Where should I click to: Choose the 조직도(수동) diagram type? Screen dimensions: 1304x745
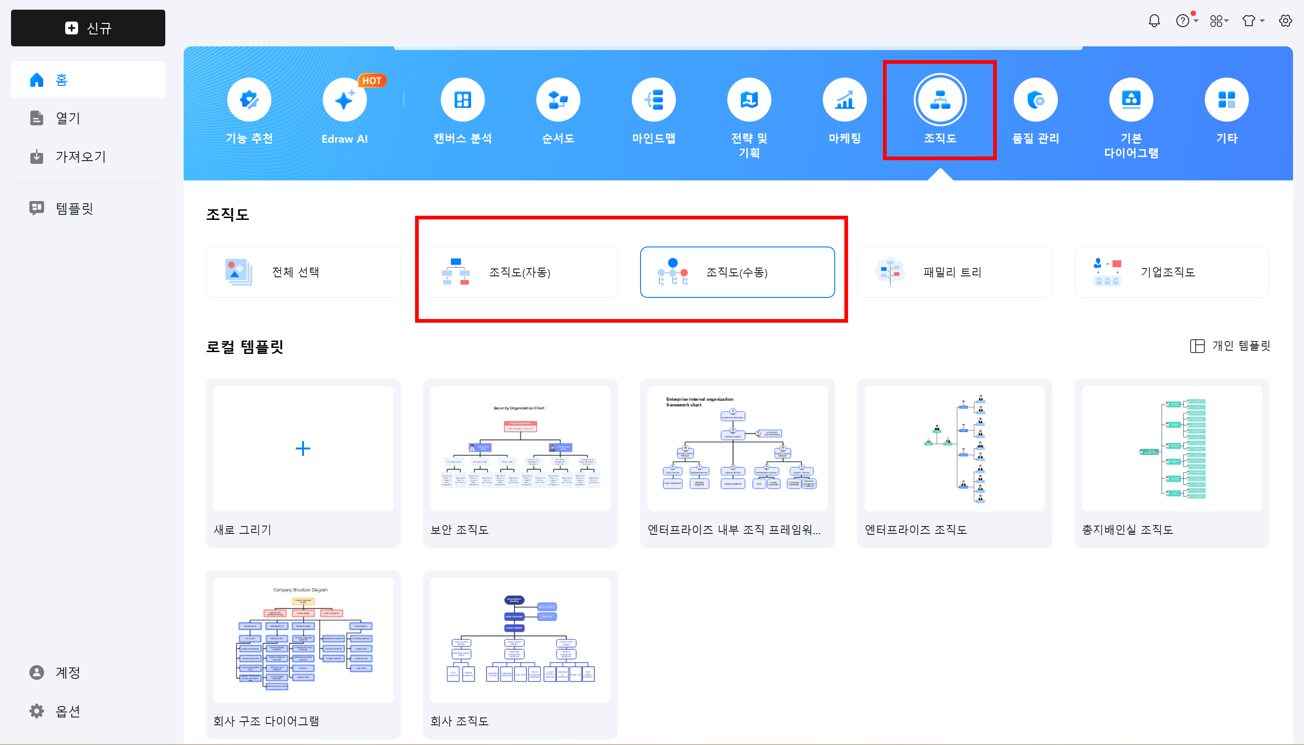pos(737,272)
